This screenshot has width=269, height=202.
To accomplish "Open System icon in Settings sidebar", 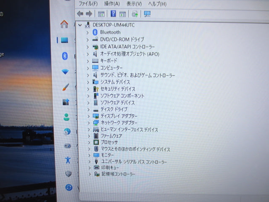I will coord(64,40).
